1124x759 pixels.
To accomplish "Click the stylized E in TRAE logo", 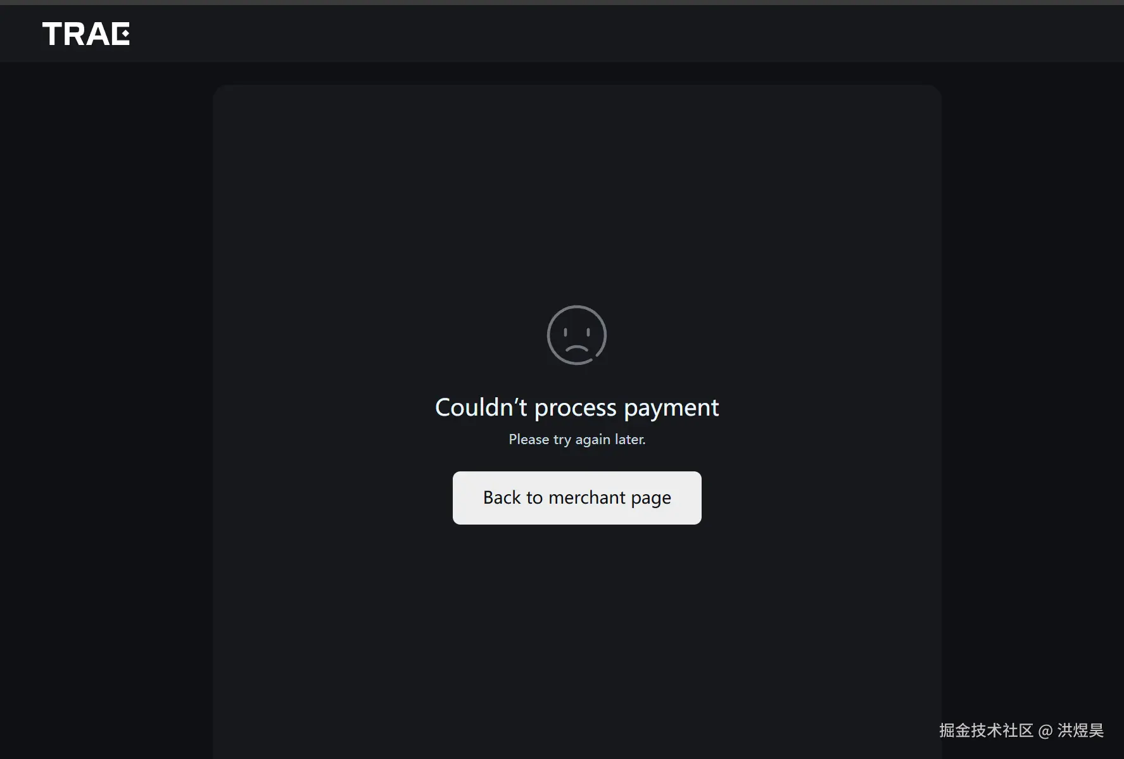I will click(120, 34).
